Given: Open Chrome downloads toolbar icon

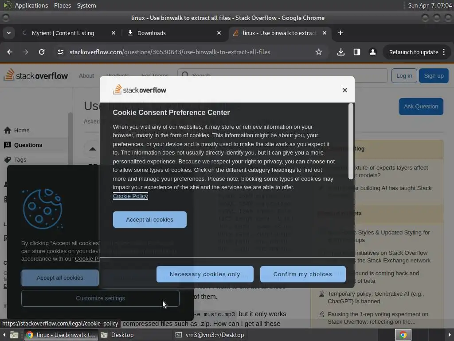Looking at the screenshot, I should (x=341, y=52).
